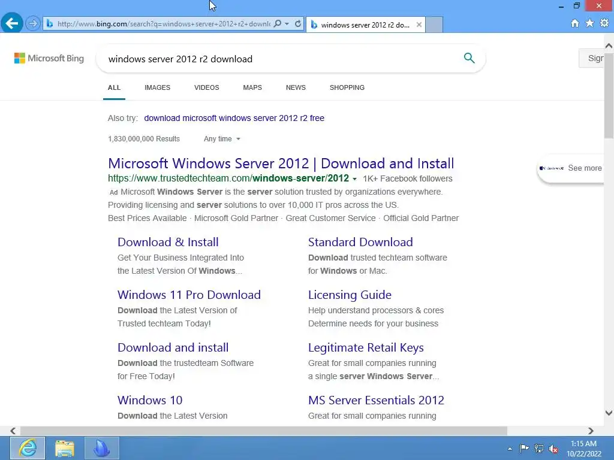Viewport: 614px width, 460px height.
Task: Open Internet Explorer from the taskbar
Action: 28,448
